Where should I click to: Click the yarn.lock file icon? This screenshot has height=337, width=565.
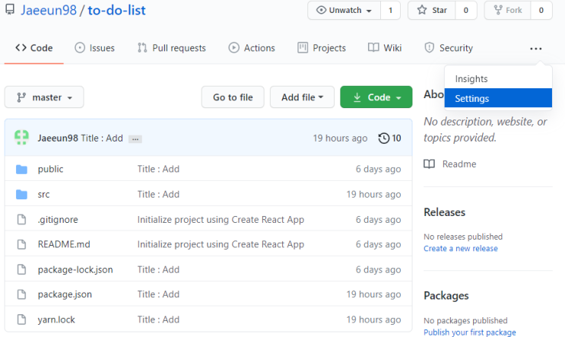21,320
